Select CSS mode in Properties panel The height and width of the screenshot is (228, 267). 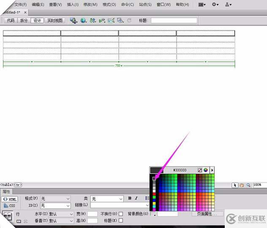click(x=9, y=206)
